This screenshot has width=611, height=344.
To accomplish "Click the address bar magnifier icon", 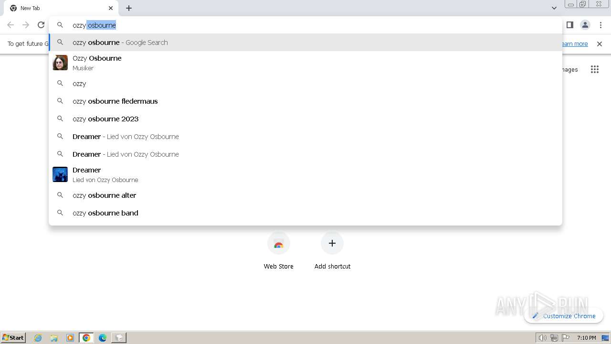I will coord(60,25).
